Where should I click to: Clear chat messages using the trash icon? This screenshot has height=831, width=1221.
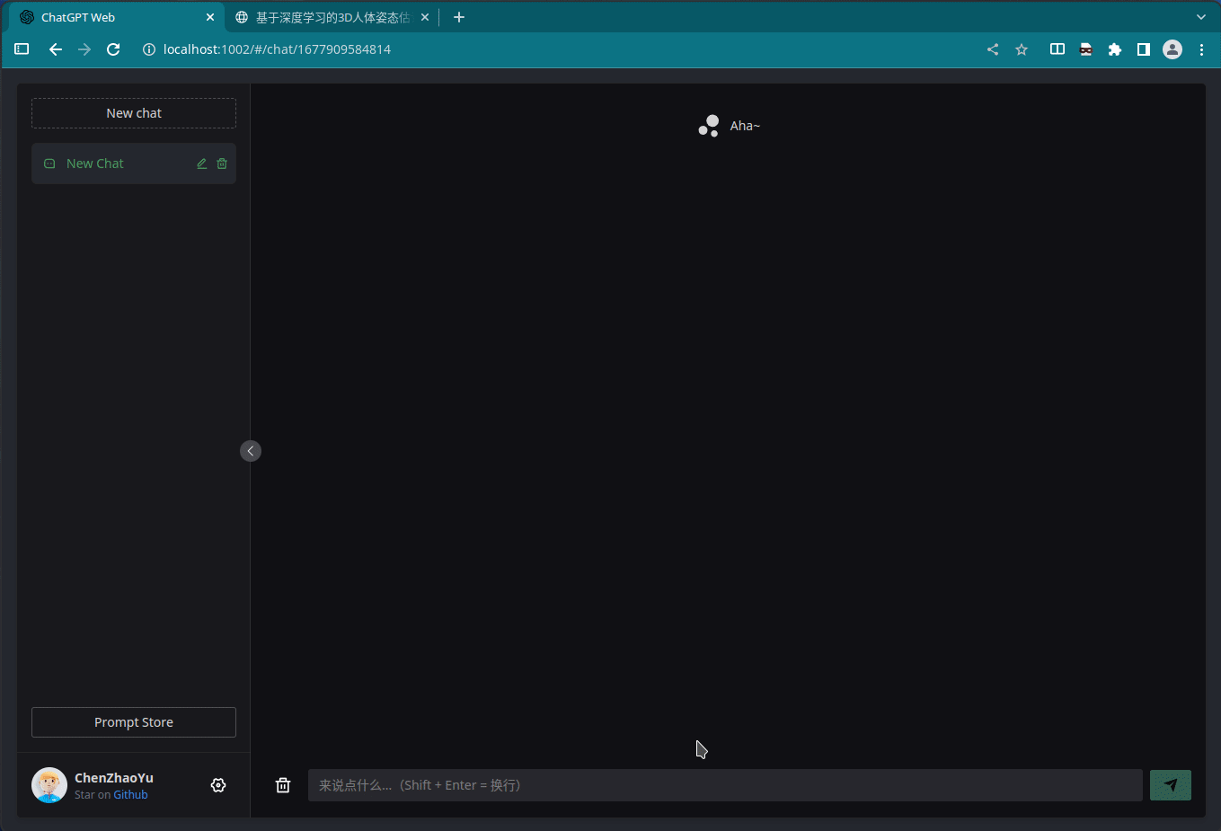282,784
